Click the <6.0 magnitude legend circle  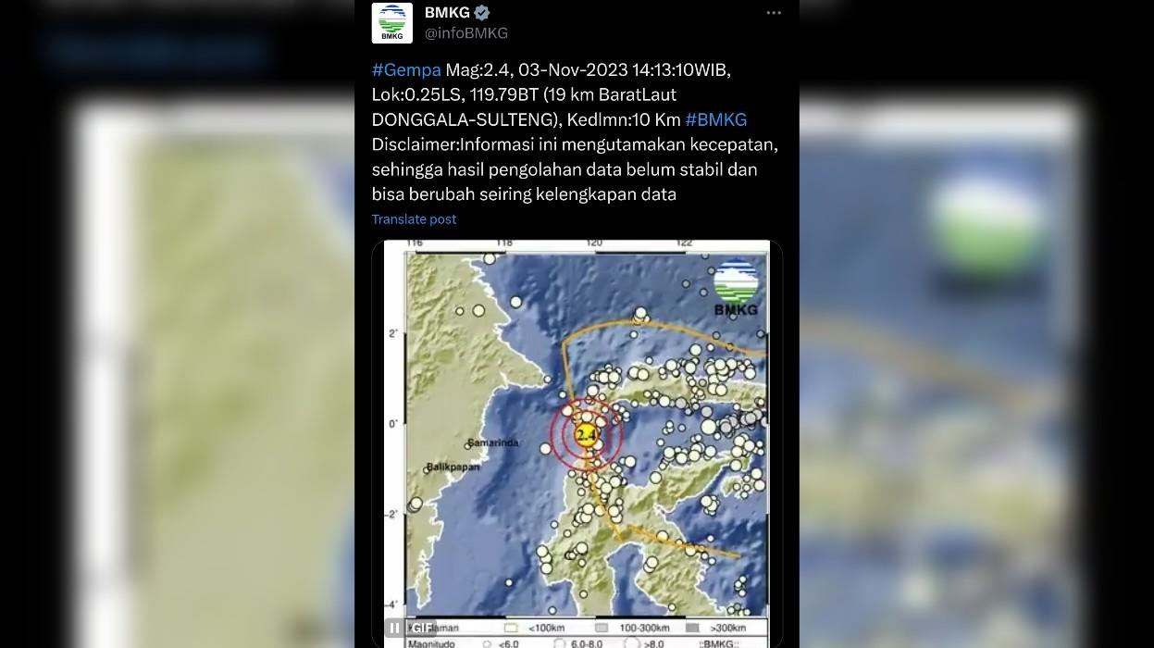pyautogui.click(x=487, y=644)
